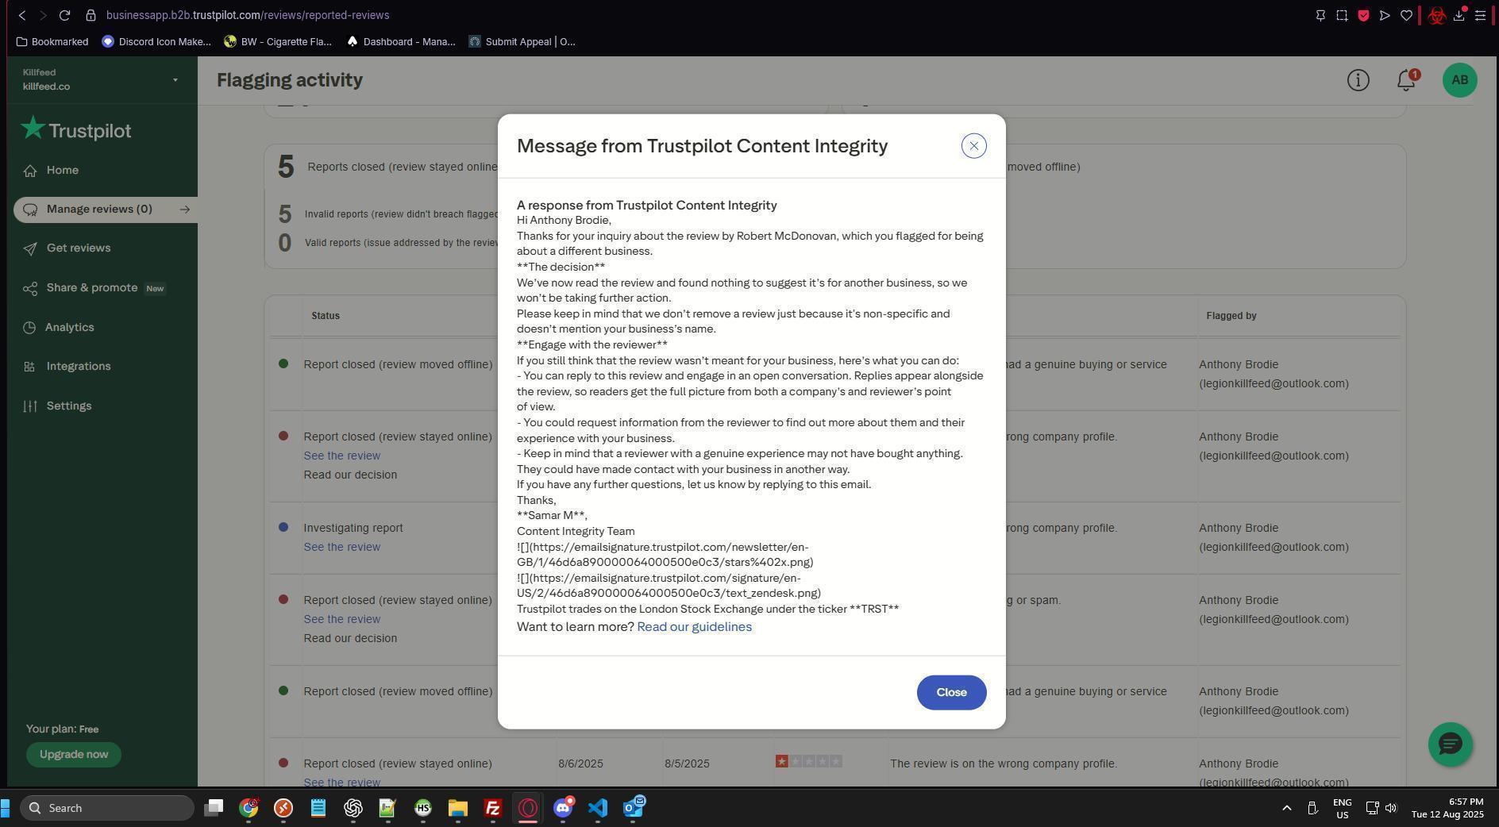
Task: Open the Read our guidelines link
Action: [694, 627]
